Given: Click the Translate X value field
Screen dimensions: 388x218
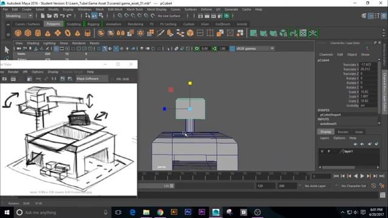Looking at the screenshot, I should [x=368, y=65].
